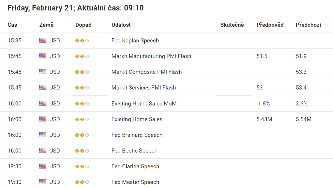Click the 51.5 forecast value for Manufacturing PMI
This screenshot has height=188, width=333.
(x=262, y=56)
